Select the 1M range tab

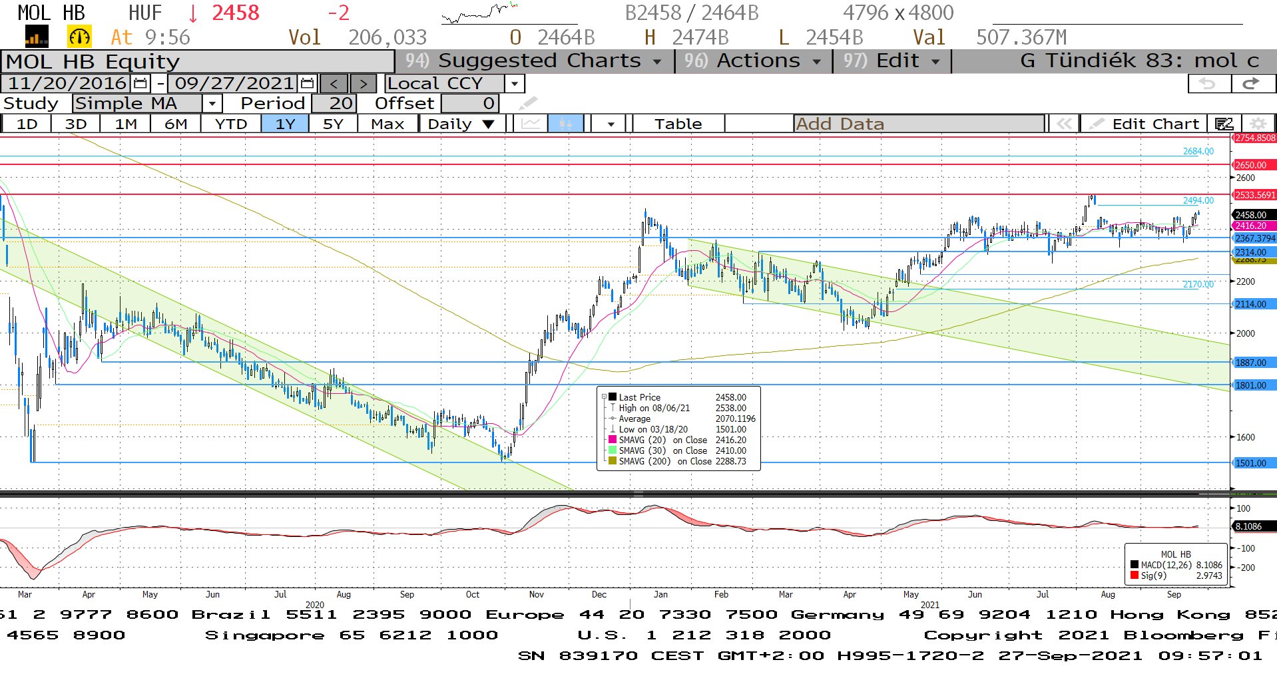126,124
